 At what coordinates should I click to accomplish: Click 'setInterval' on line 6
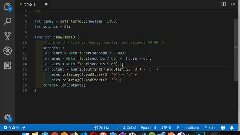72,21
